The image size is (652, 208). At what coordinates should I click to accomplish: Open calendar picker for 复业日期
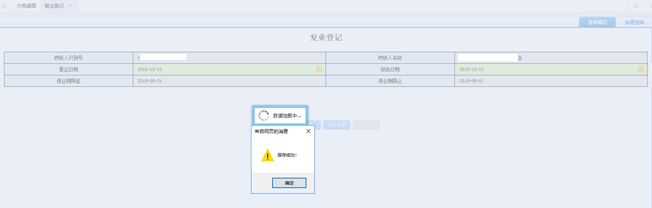pos(319,69)
